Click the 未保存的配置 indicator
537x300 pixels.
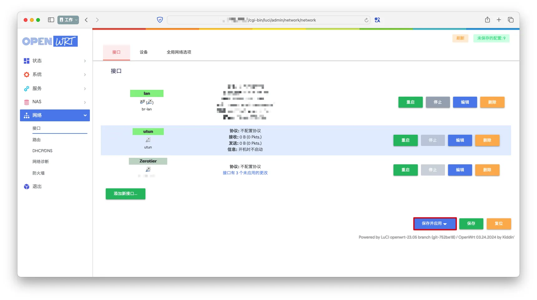point(491,38)
